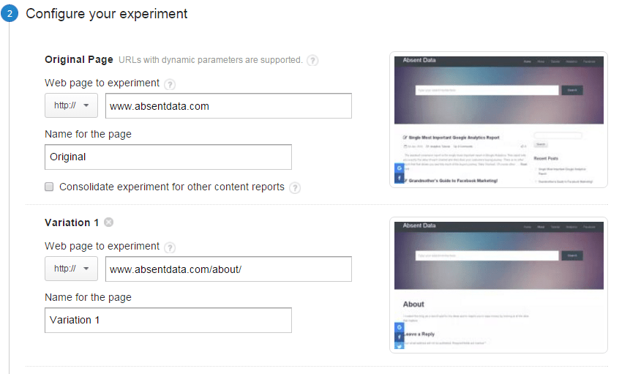Open help icon beside dynamic parameters note
Viewport: 641px width, 374px height.
pyautogui.click(x=312, y=60)
